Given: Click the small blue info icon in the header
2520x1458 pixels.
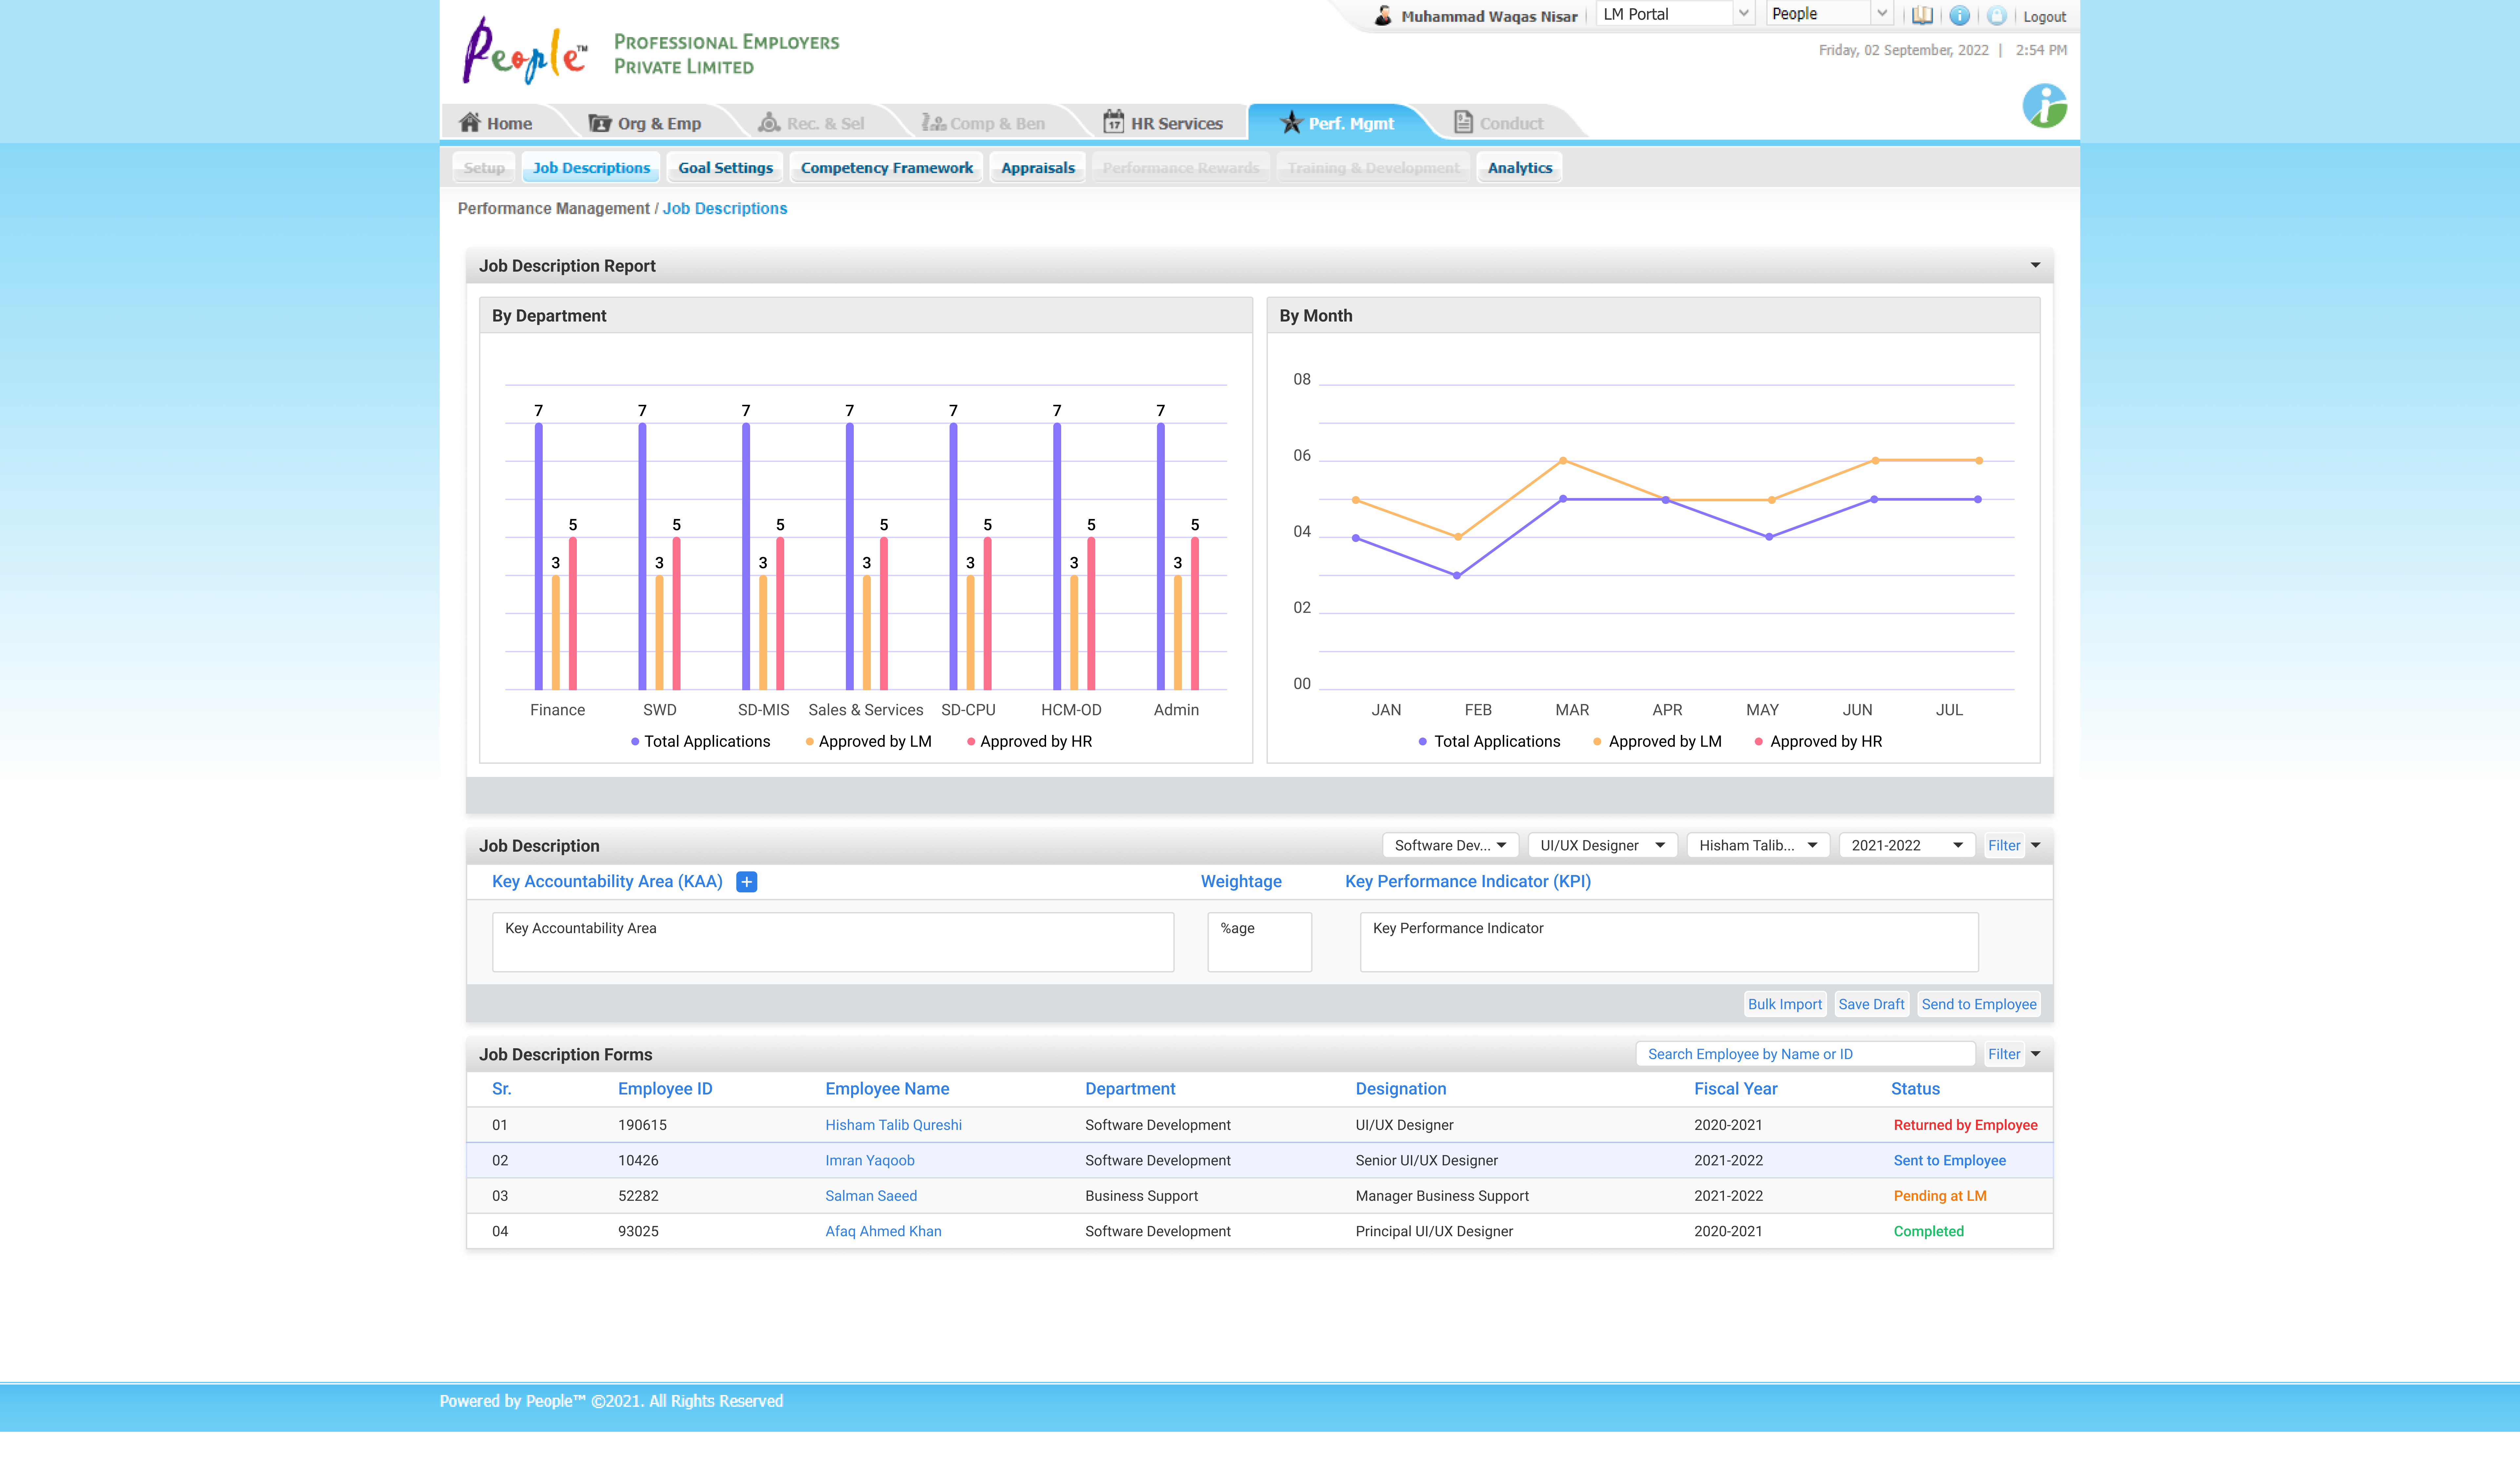Looking at the screenshot, I should pyautogui.click(x=1960, y=16).
